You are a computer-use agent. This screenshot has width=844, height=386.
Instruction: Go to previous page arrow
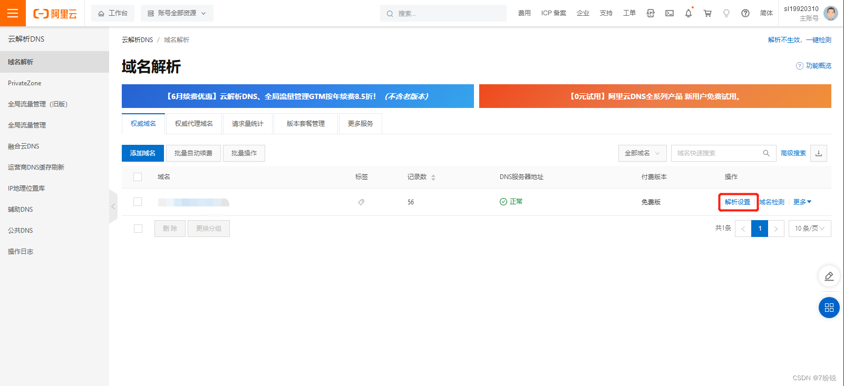(x=743, y=229)
